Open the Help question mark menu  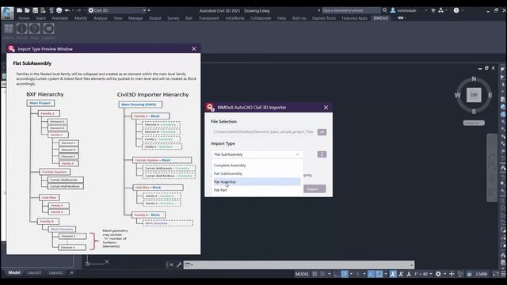pyautogui.click(x=456, y=10)
